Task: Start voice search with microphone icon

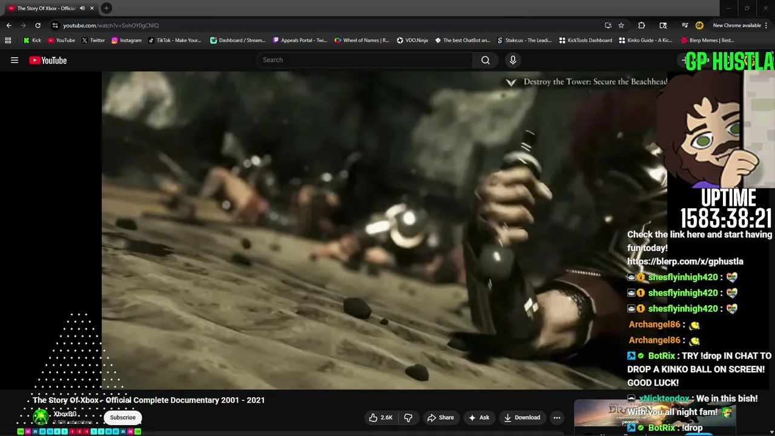Action: 513,60
